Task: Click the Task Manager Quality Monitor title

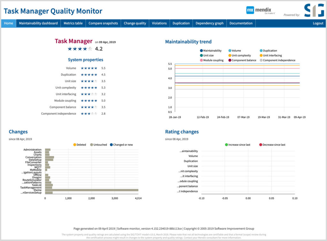Action: pos(53,11)
